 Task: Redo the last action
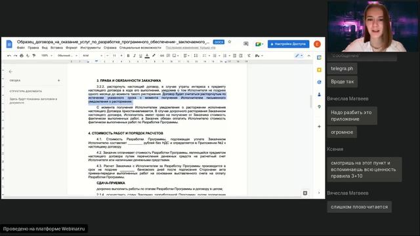(15, 56)
